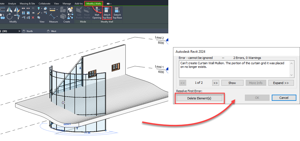Select the Modify | Walls contextual tab

click(x=94, y=4)
